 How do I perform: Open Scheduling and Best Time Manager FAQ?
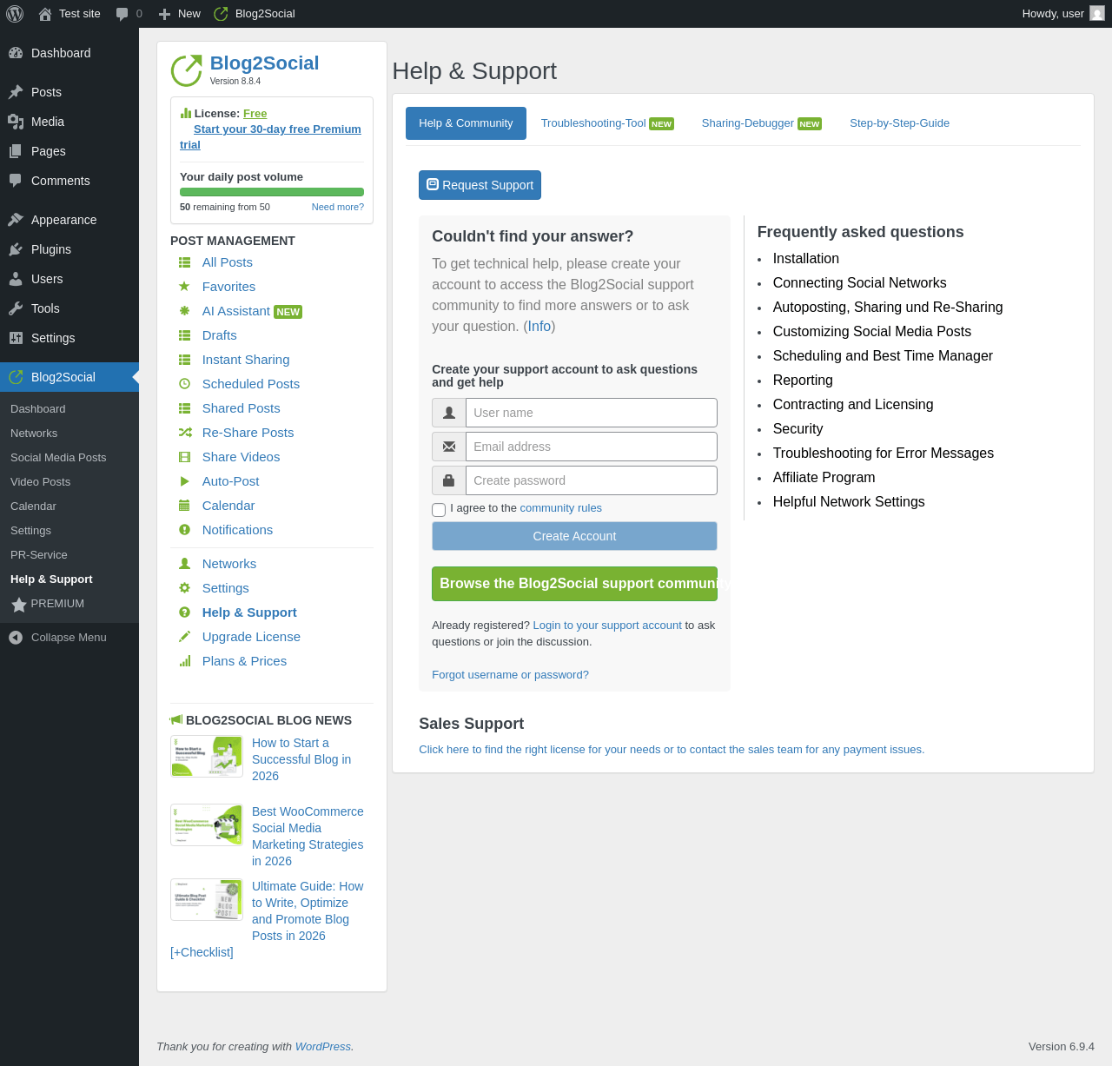883,356
